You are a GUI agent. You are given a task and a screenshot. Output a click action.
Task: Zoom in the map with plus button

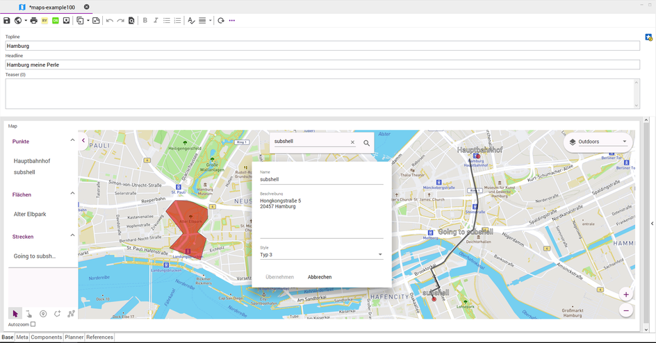tap(626, 294)
